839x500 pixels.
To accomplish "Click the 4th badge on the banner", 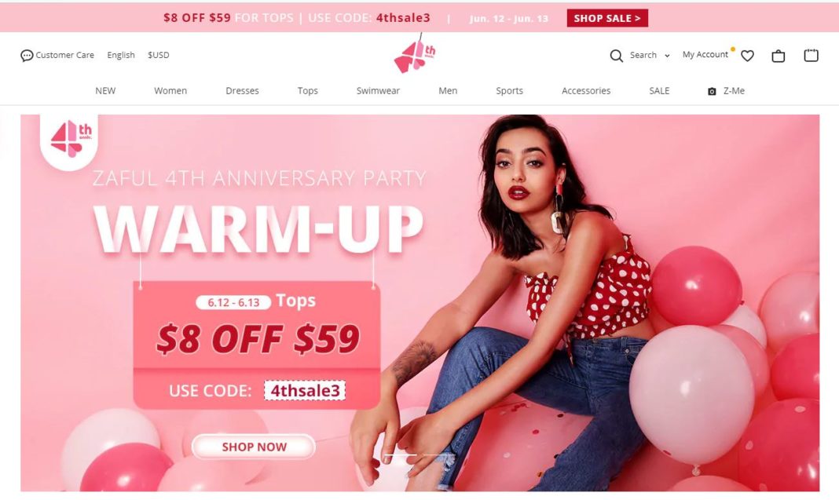I will click(x=71, y=139).
